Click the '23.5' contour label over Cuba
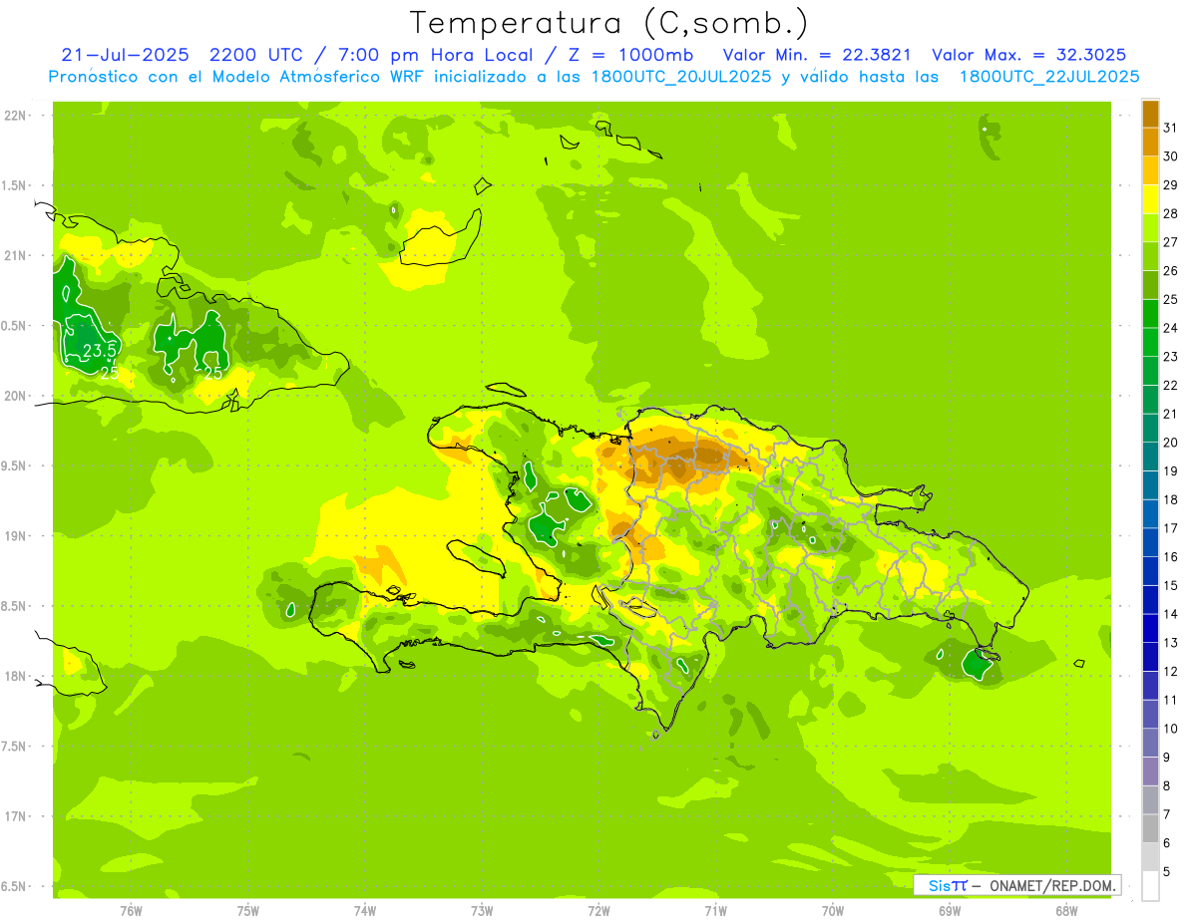 (x=100, y=351)
